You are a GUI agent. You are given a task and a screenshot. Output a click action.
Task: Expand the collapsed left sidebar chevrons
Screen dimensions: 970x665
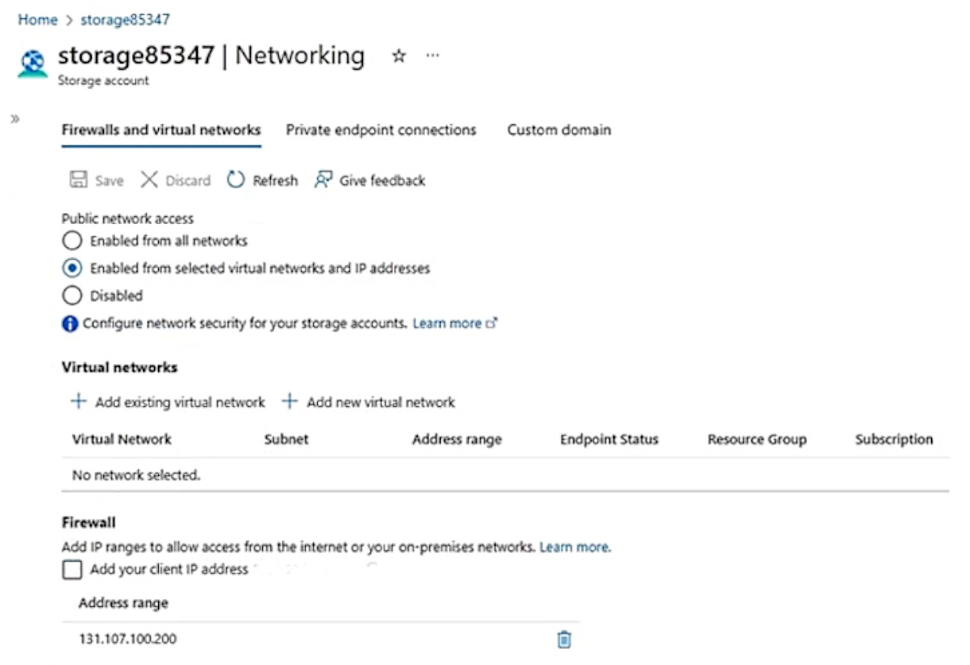[x=15, y=118]
